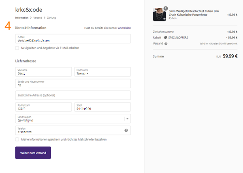Click the product title 3mm Weißgold Cuban Link
Viewport: 243px width, 173px height.
(194, 13)
